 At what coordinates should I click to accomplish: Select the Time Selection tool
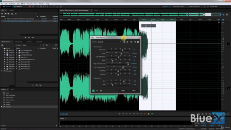[47, 6]
